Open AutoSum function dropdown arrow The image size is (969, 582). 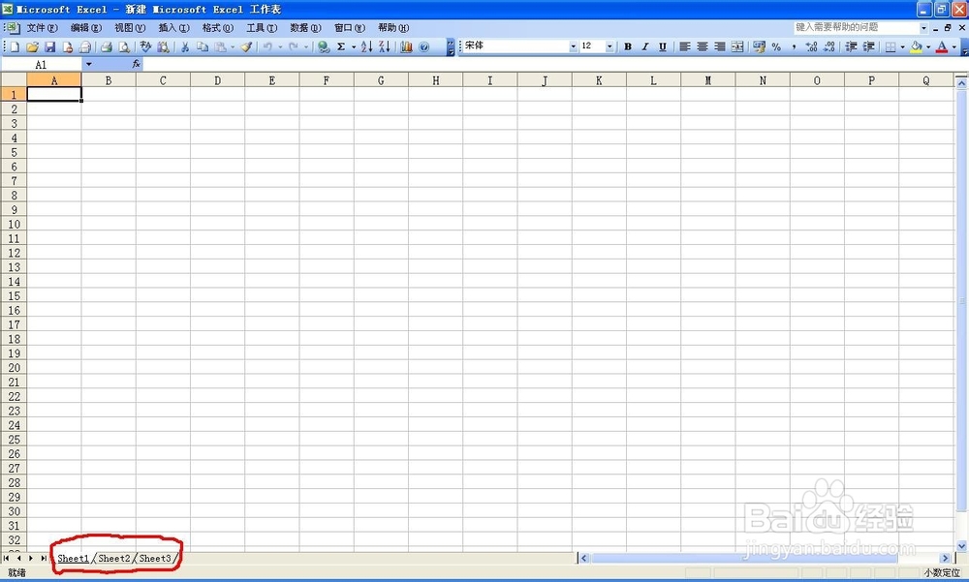[x=354, y=46]
